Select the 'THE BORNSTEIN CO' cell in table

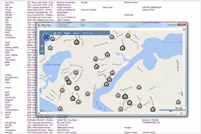[x=151, y=123]
